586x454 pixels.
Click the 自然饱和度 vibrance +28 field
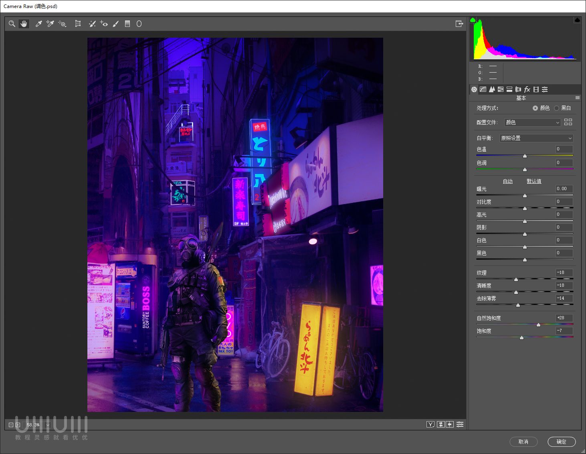point(564,318)
